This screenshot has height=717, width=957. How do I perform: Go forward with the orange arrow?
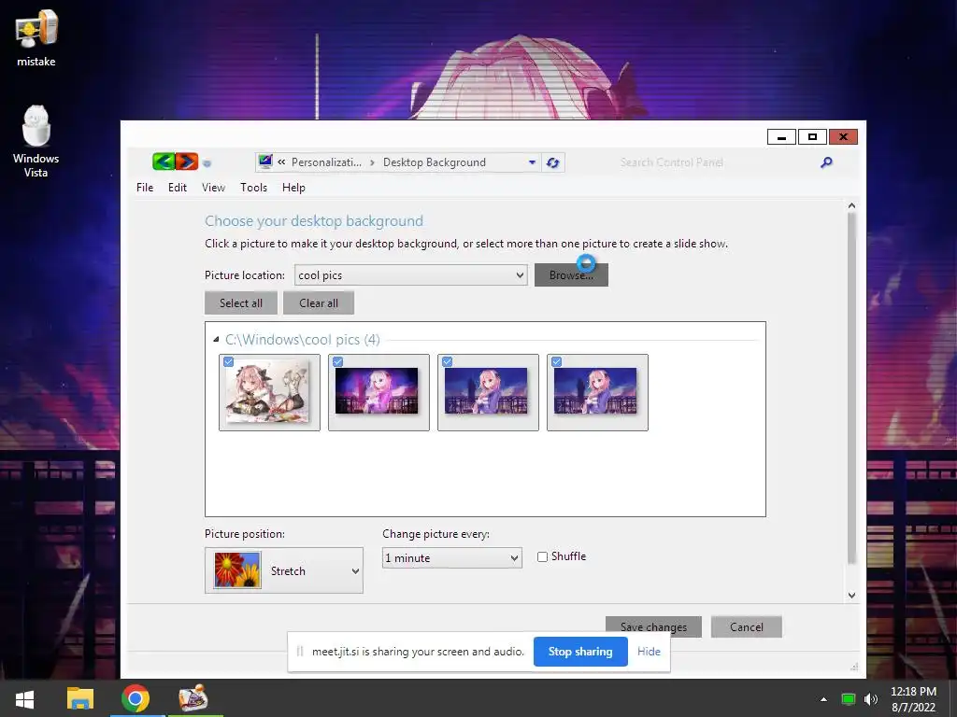[x=187, y=162]
